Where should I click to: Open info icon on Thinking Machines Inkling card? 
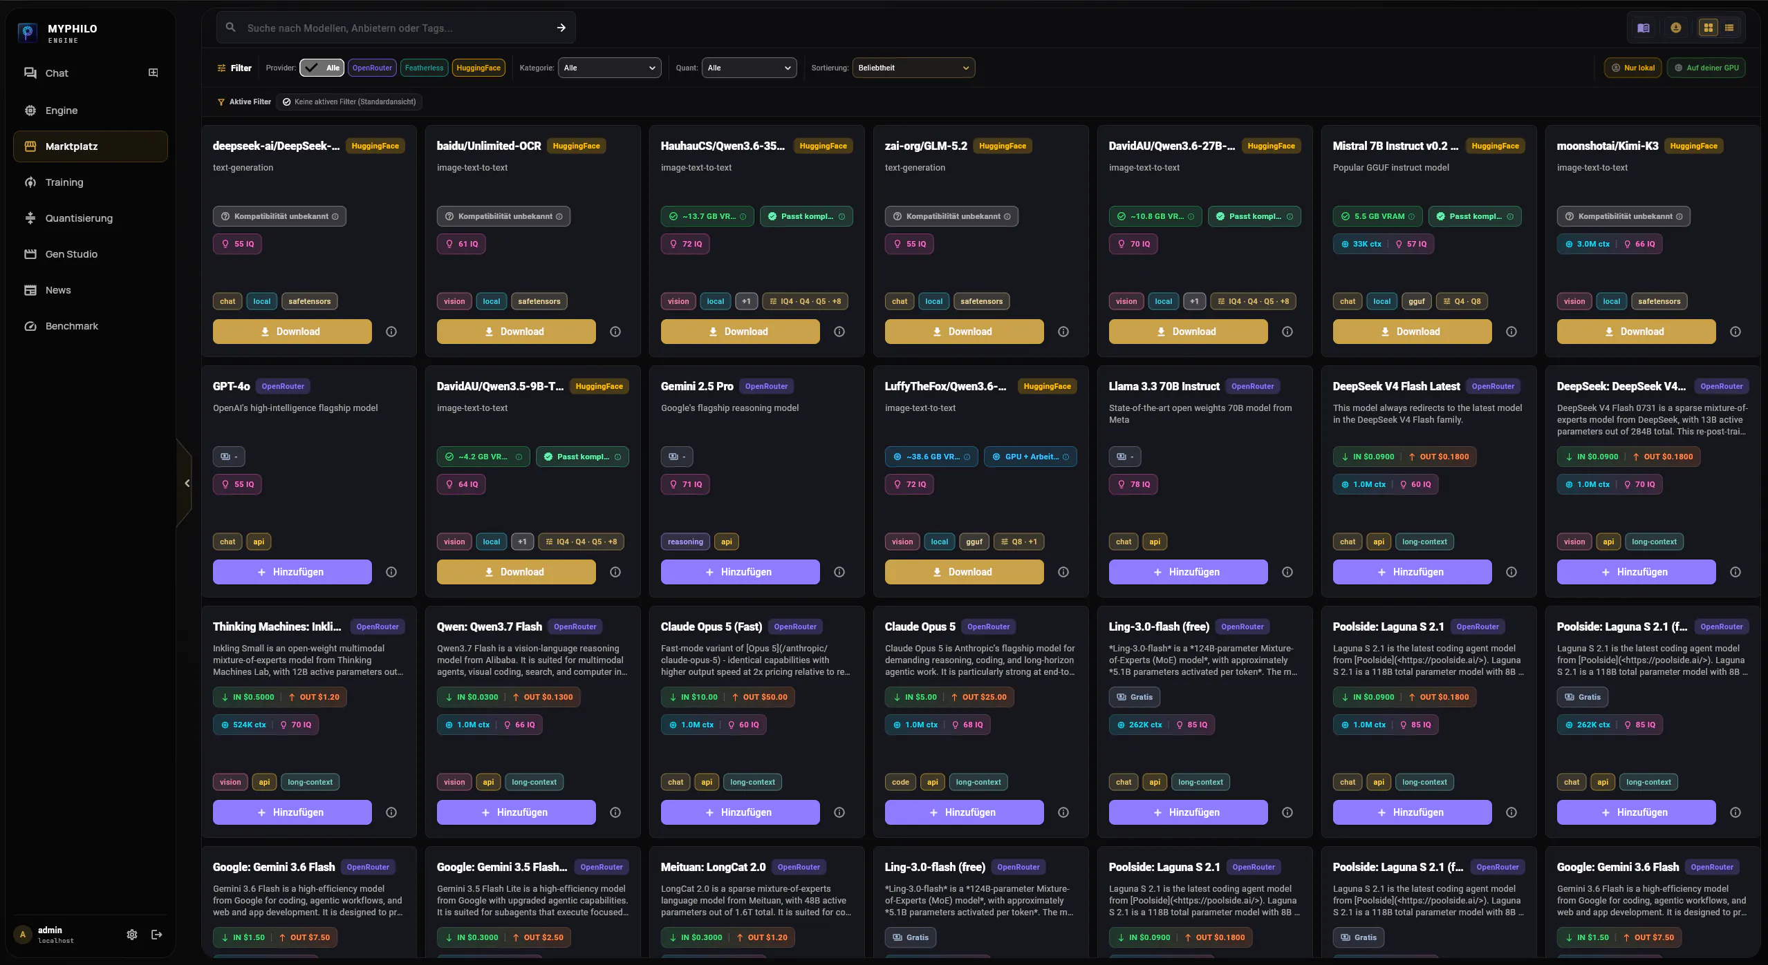coord(391,812)
